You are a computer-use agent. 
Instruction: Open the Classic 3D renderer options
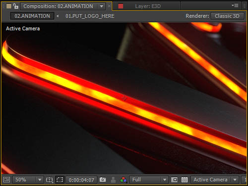point(227,16)
